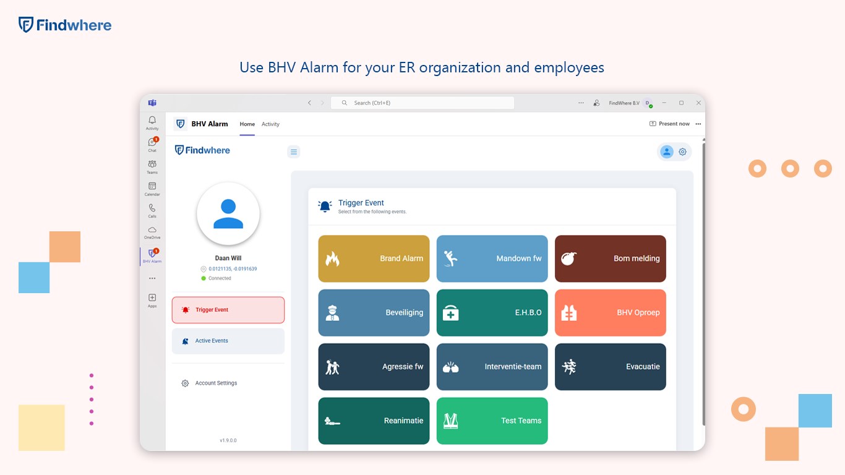Trigger the Beveiliging event

pyautogui.click(x=374, y=312)
